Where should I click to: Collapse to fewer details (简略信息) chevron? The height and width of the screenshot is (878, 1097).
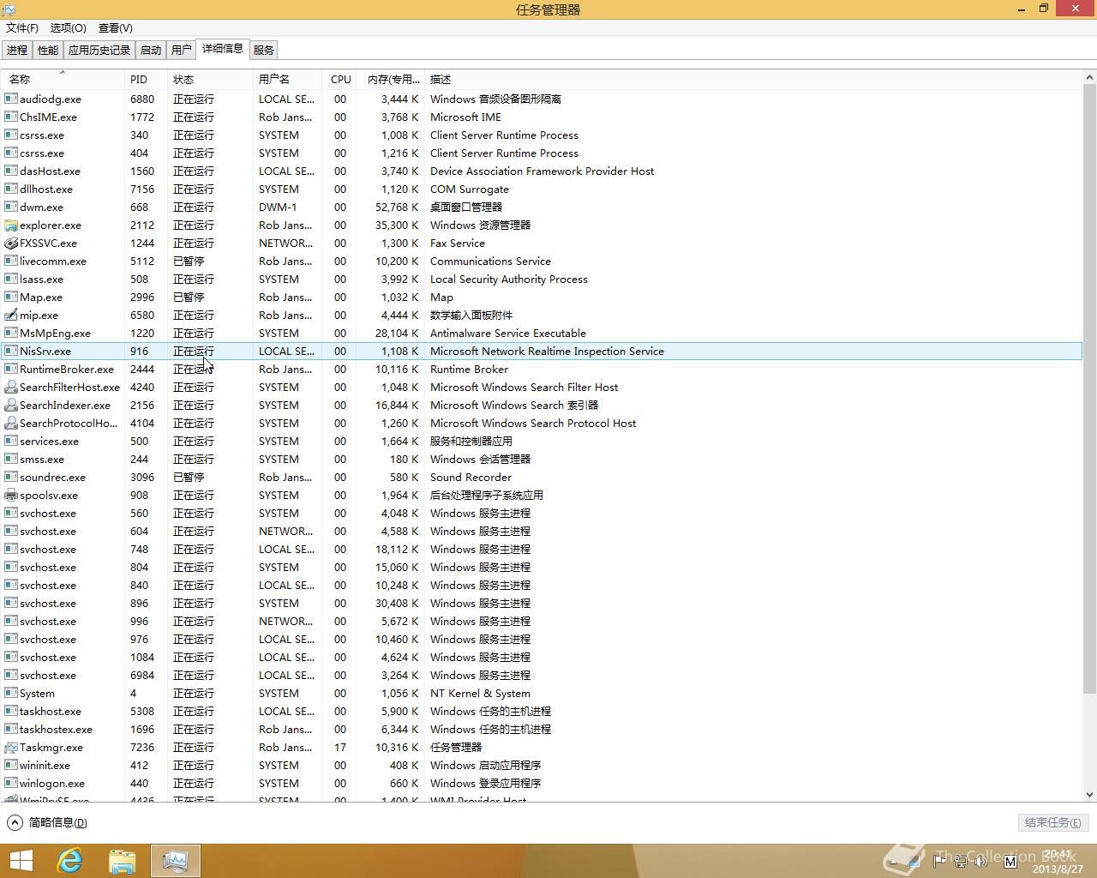[15, 822]
